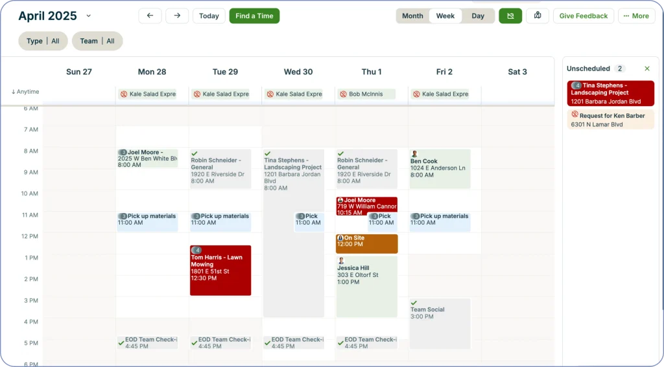Open the Type All filter
This screenshot has height=367, width=664.
coord(43,41)
